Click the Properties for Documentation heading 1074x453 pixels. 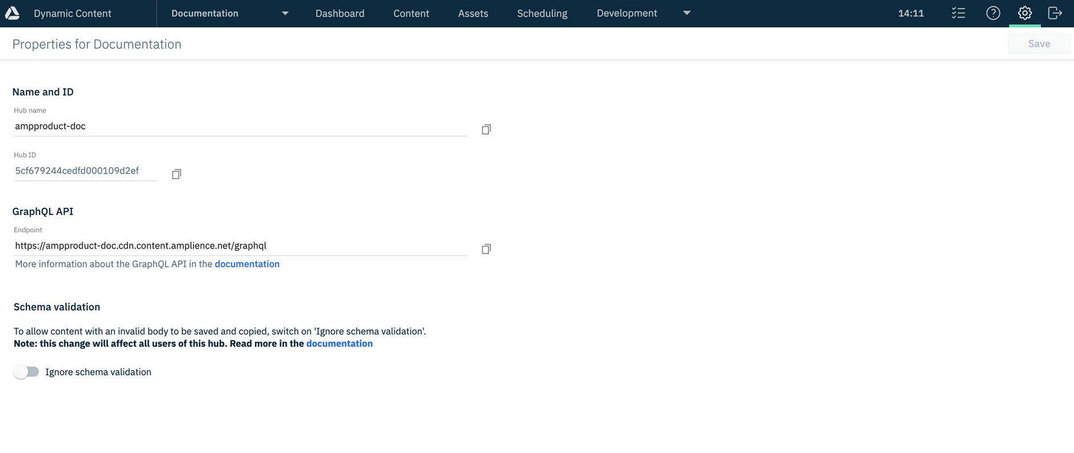pyautogui.click(x=97, y=45)
